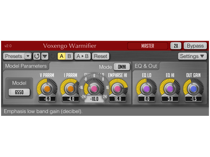Click the EMPHASE LO pink knob
The image size is (210, 157).
pos(94,89)
